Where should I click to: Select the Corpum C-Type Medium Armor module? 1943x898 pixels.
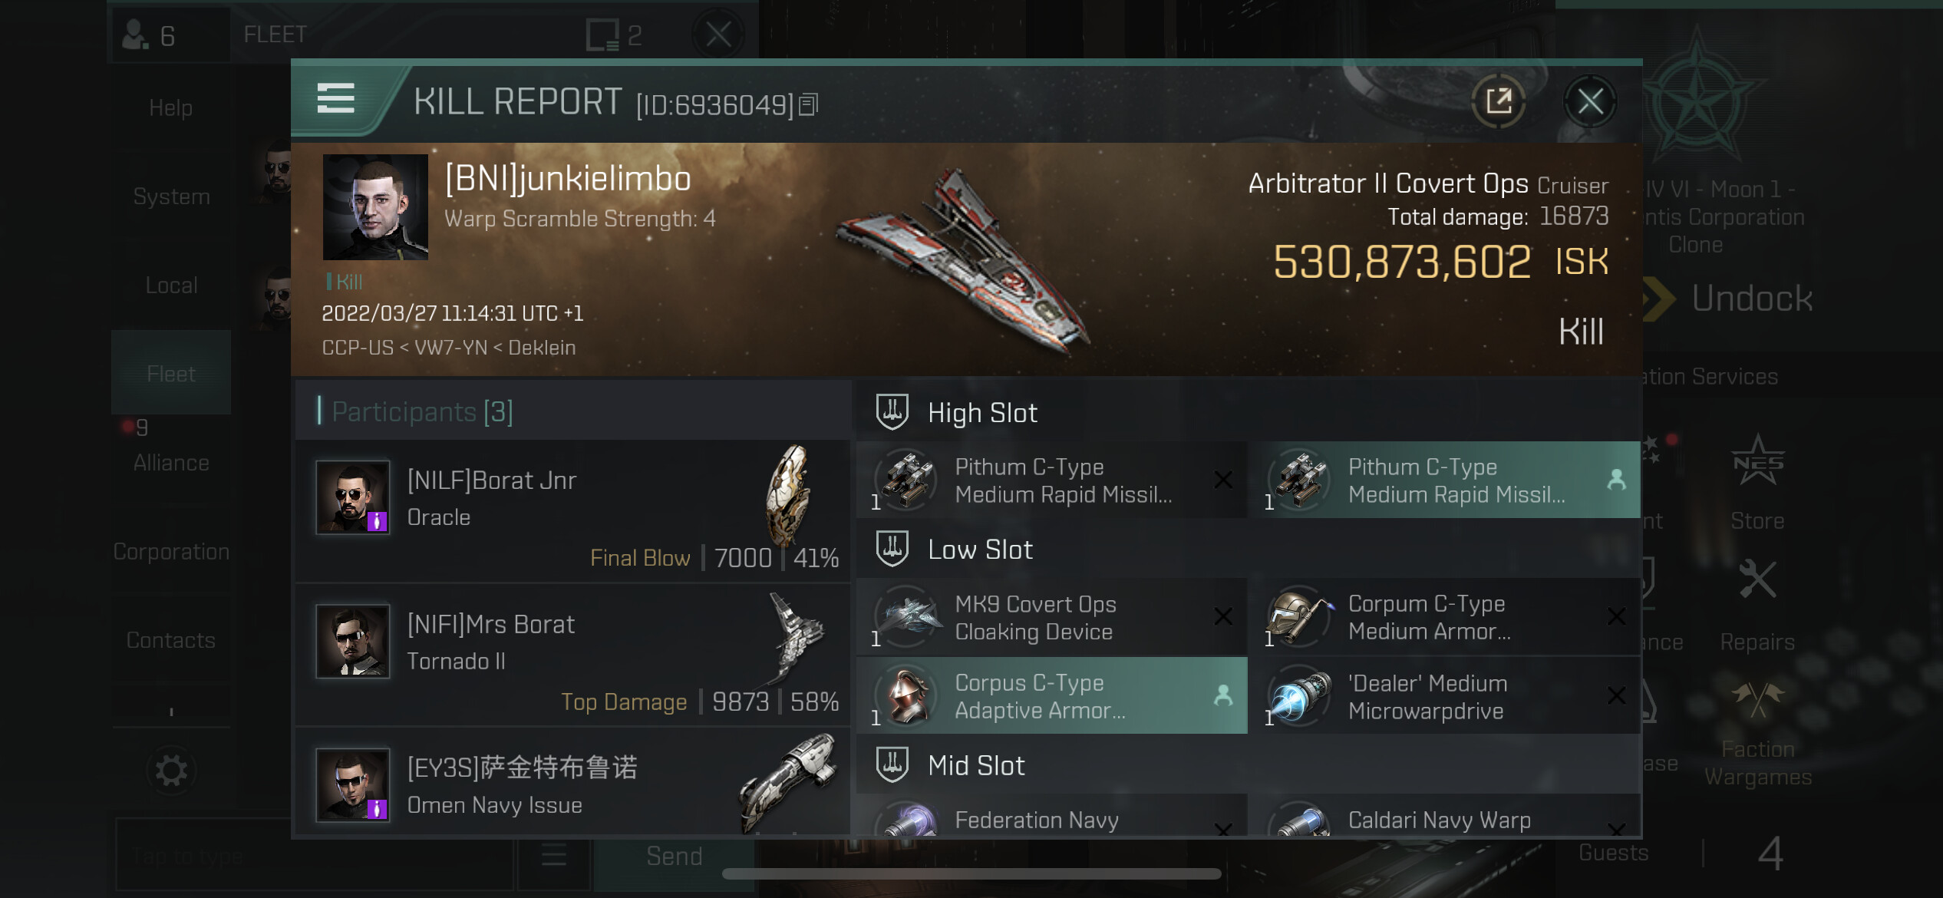(x=1444, y=617)
